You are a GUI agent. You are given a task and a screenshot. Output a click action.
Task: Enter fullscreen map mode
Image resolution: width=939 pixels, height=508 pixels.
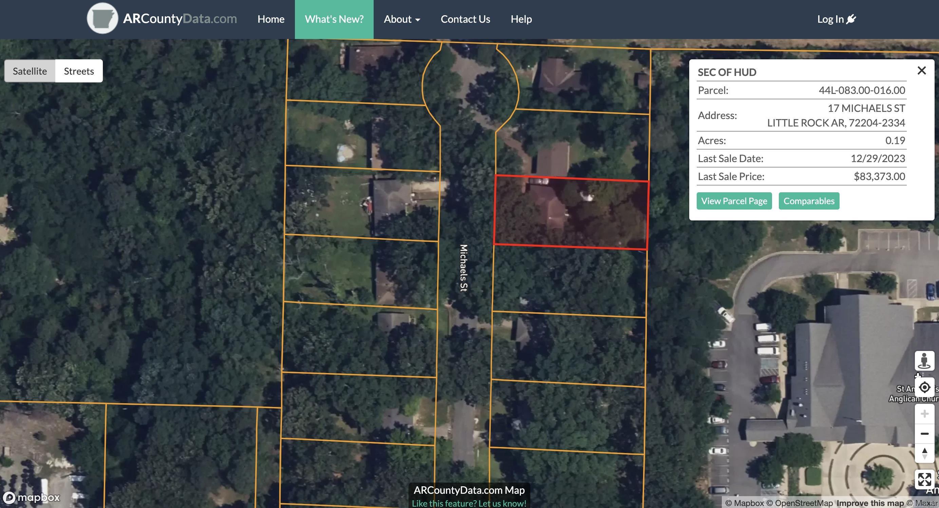(x=924, y=479)
